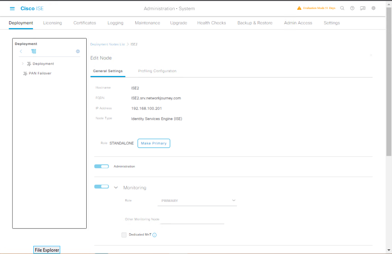Open the interactive help icon beside help
This screenshot has width=392, height=254.
coord(363,8)
